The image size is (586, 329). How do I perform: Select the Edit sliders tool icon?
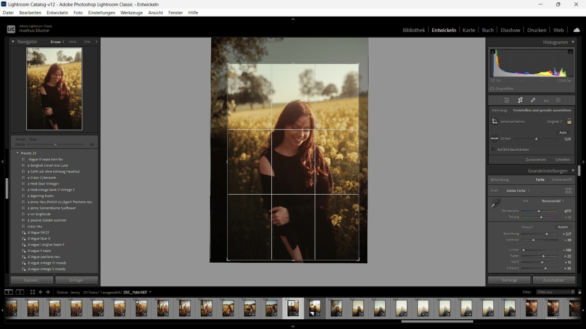click(506, 100)
